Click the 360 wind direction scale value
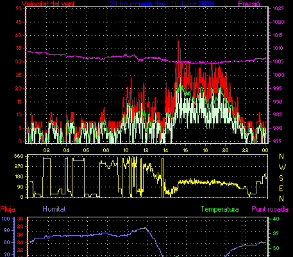This screenshot has height=257, width=293. [19, 156]
